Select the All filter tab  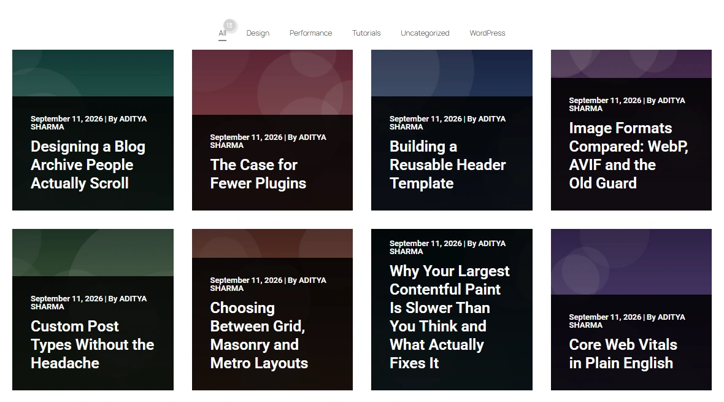(x=222, y=33)
